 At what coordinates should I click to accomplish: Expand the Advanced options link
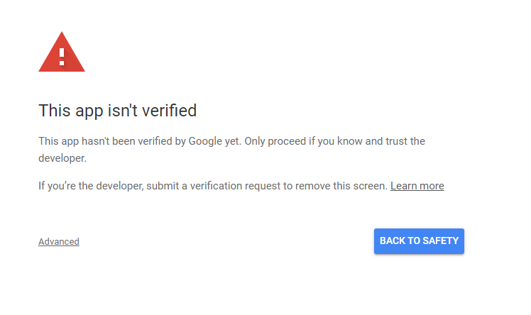(x=59, y=241)
